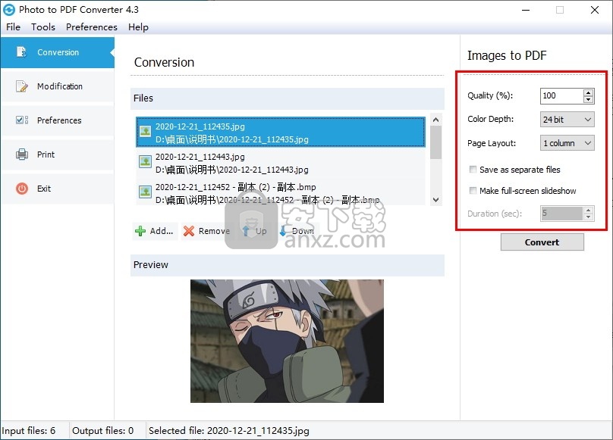This screenshot has height=440, width=613.
Task: Open the Preferences menu in the menu bar
Action: tap(92, 27)
